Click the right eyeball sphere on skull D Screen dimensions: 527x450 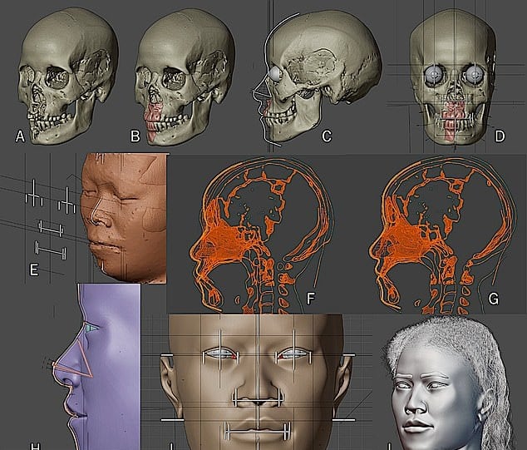(476, 74)
